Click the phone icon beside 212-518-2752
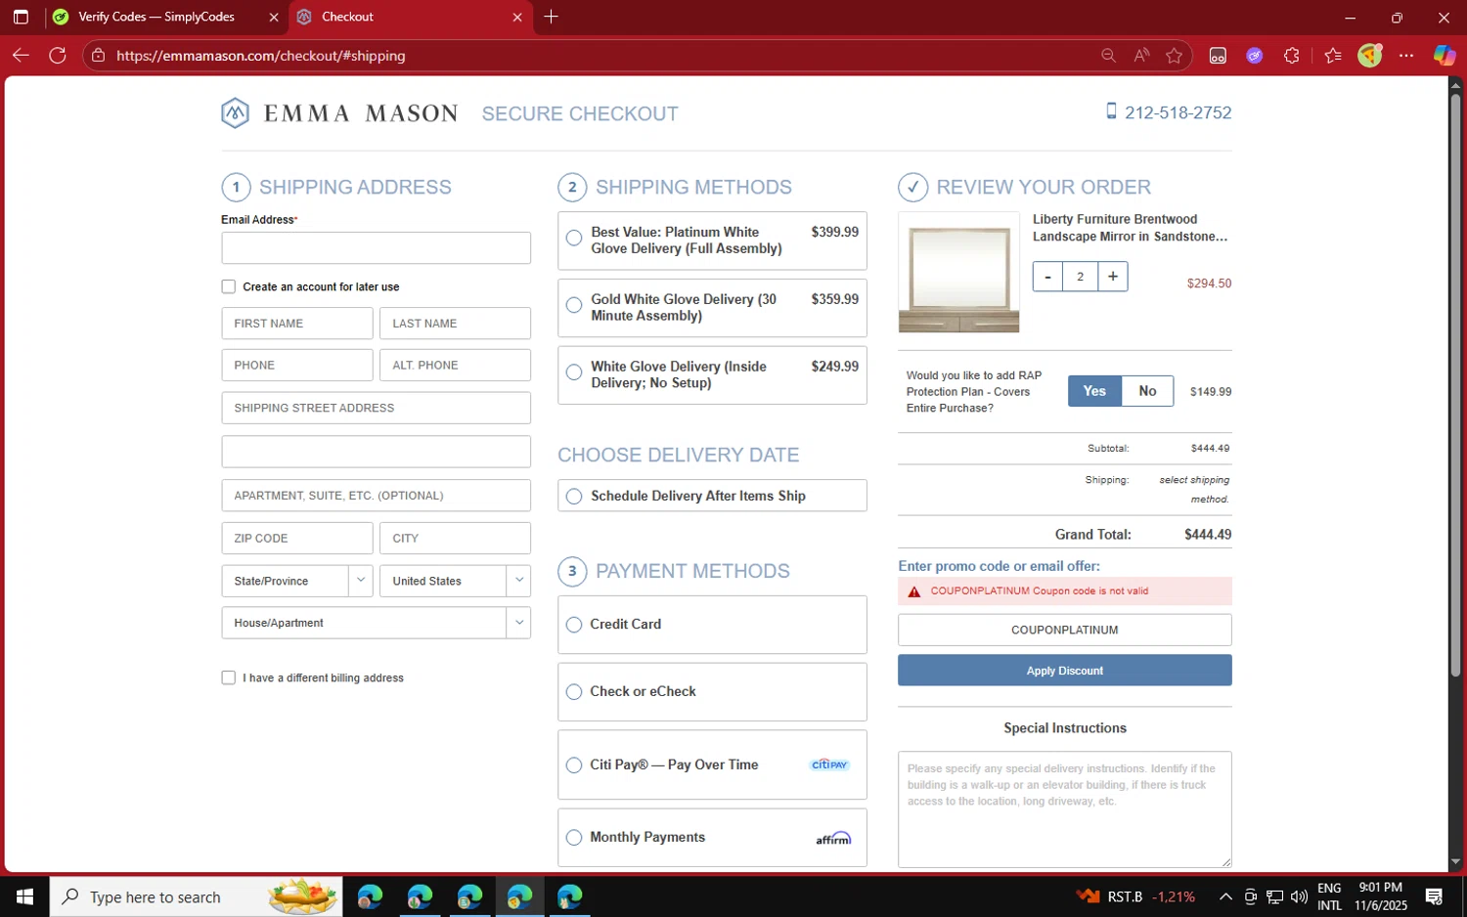Screen dimensions: 1467x917 click(1111, 111)
